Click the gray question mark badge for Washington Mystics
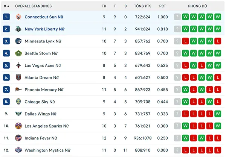 tap(177, 150)
